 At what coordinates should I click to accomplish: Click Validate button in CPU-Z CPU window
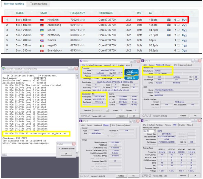[x=122, y=116]
